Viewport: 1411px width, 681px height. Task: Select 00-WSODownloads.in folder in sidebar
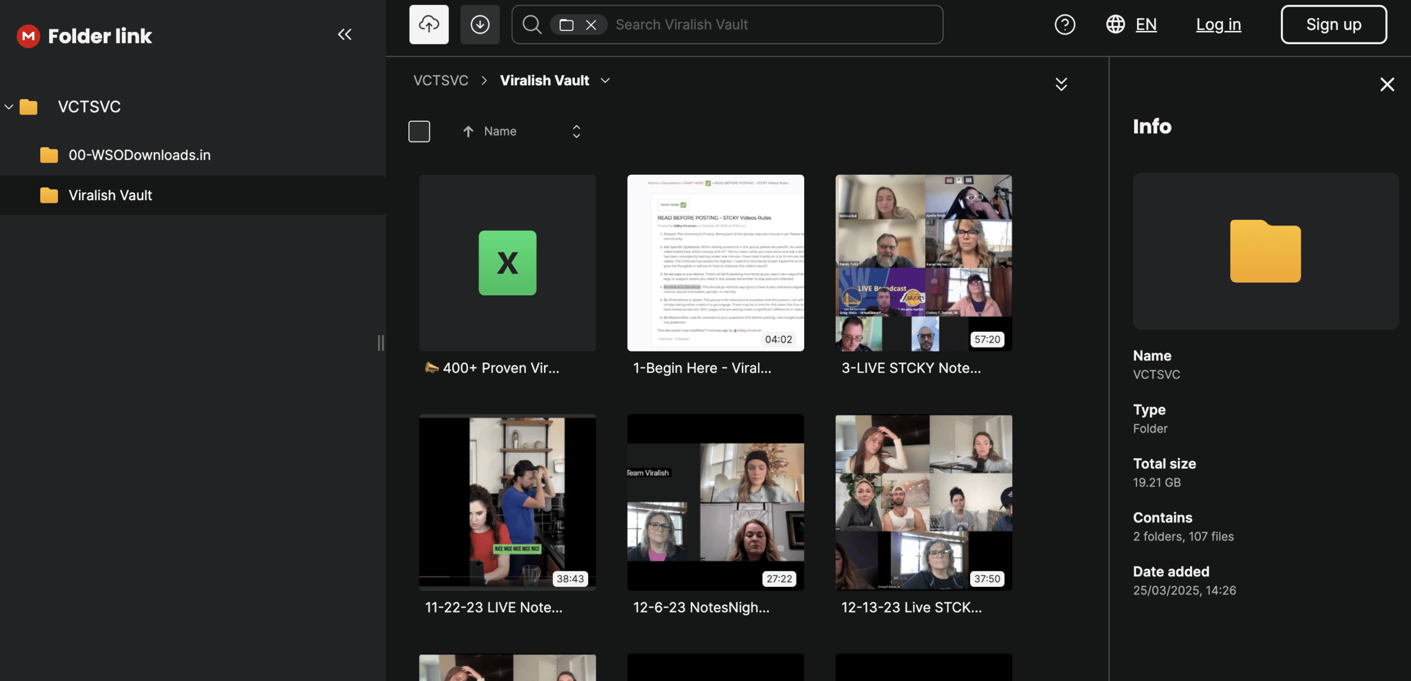click(139, 155)
